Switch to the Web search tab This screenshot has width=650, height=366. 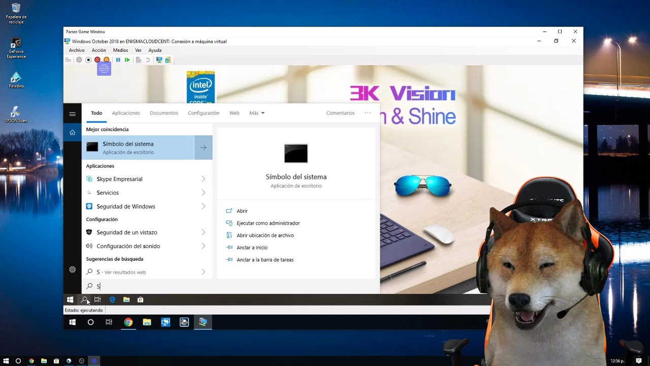point(234,113)
